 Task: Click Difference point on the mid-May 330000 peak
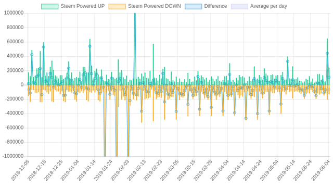point(288,61)
